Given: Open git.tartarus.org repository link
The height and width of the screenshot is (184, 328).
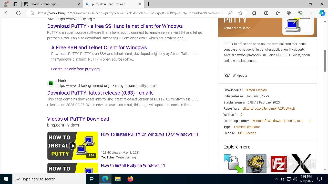Looking at the screenshot, I should click(269, 109).
